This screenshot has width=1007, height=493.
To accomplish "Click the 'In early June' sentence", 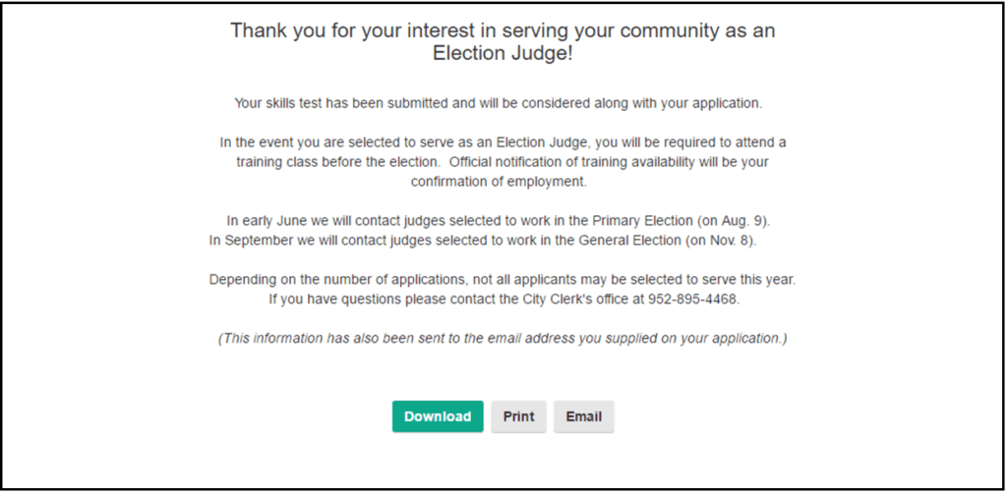I will point(498,221).
